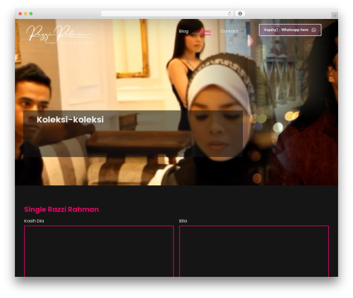Open a new tab with plus button
Viewport: 353px width, 298px height.
tap(335, 15)
